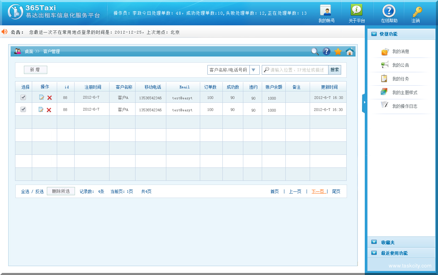Click the 搜索 search button
Image resolution: width=438 pixels, height=275 pixels.
click(335, 70)
